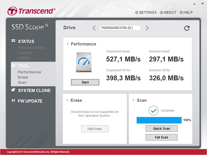The height and width of the screenshot is (155, 207).
Task: Click the Random Write value 326,0 MB/s
Action: coord(166,78)
